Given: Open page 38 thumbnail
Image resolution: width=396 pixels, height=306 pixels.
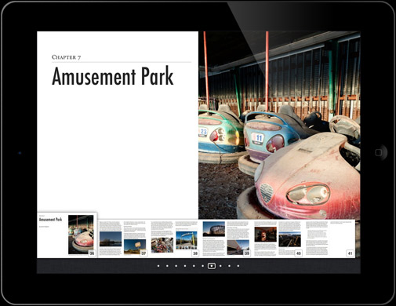Looking at the screenshot, I should click(174, 239).
